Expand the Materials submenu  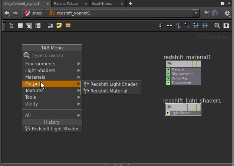click(52, 77)
